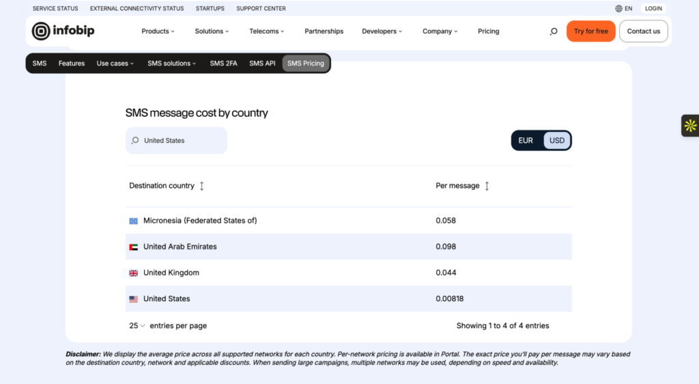Viewport: 699px width, 384px height.
Task: Open the SMS 2FA tab
Action: [x=223, y=64]
